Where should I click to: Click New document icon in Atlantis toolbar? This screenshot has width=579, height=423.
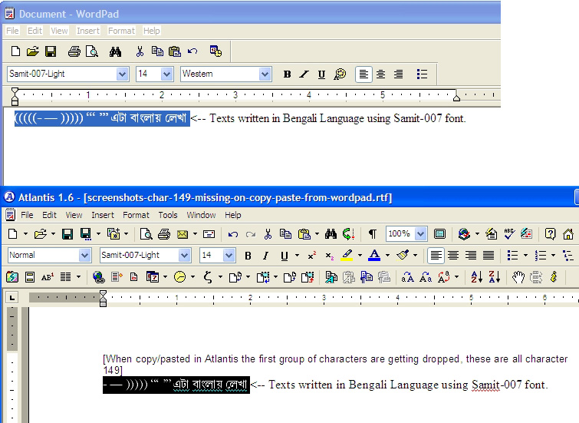pyautogui.click(x=12, y=233)
